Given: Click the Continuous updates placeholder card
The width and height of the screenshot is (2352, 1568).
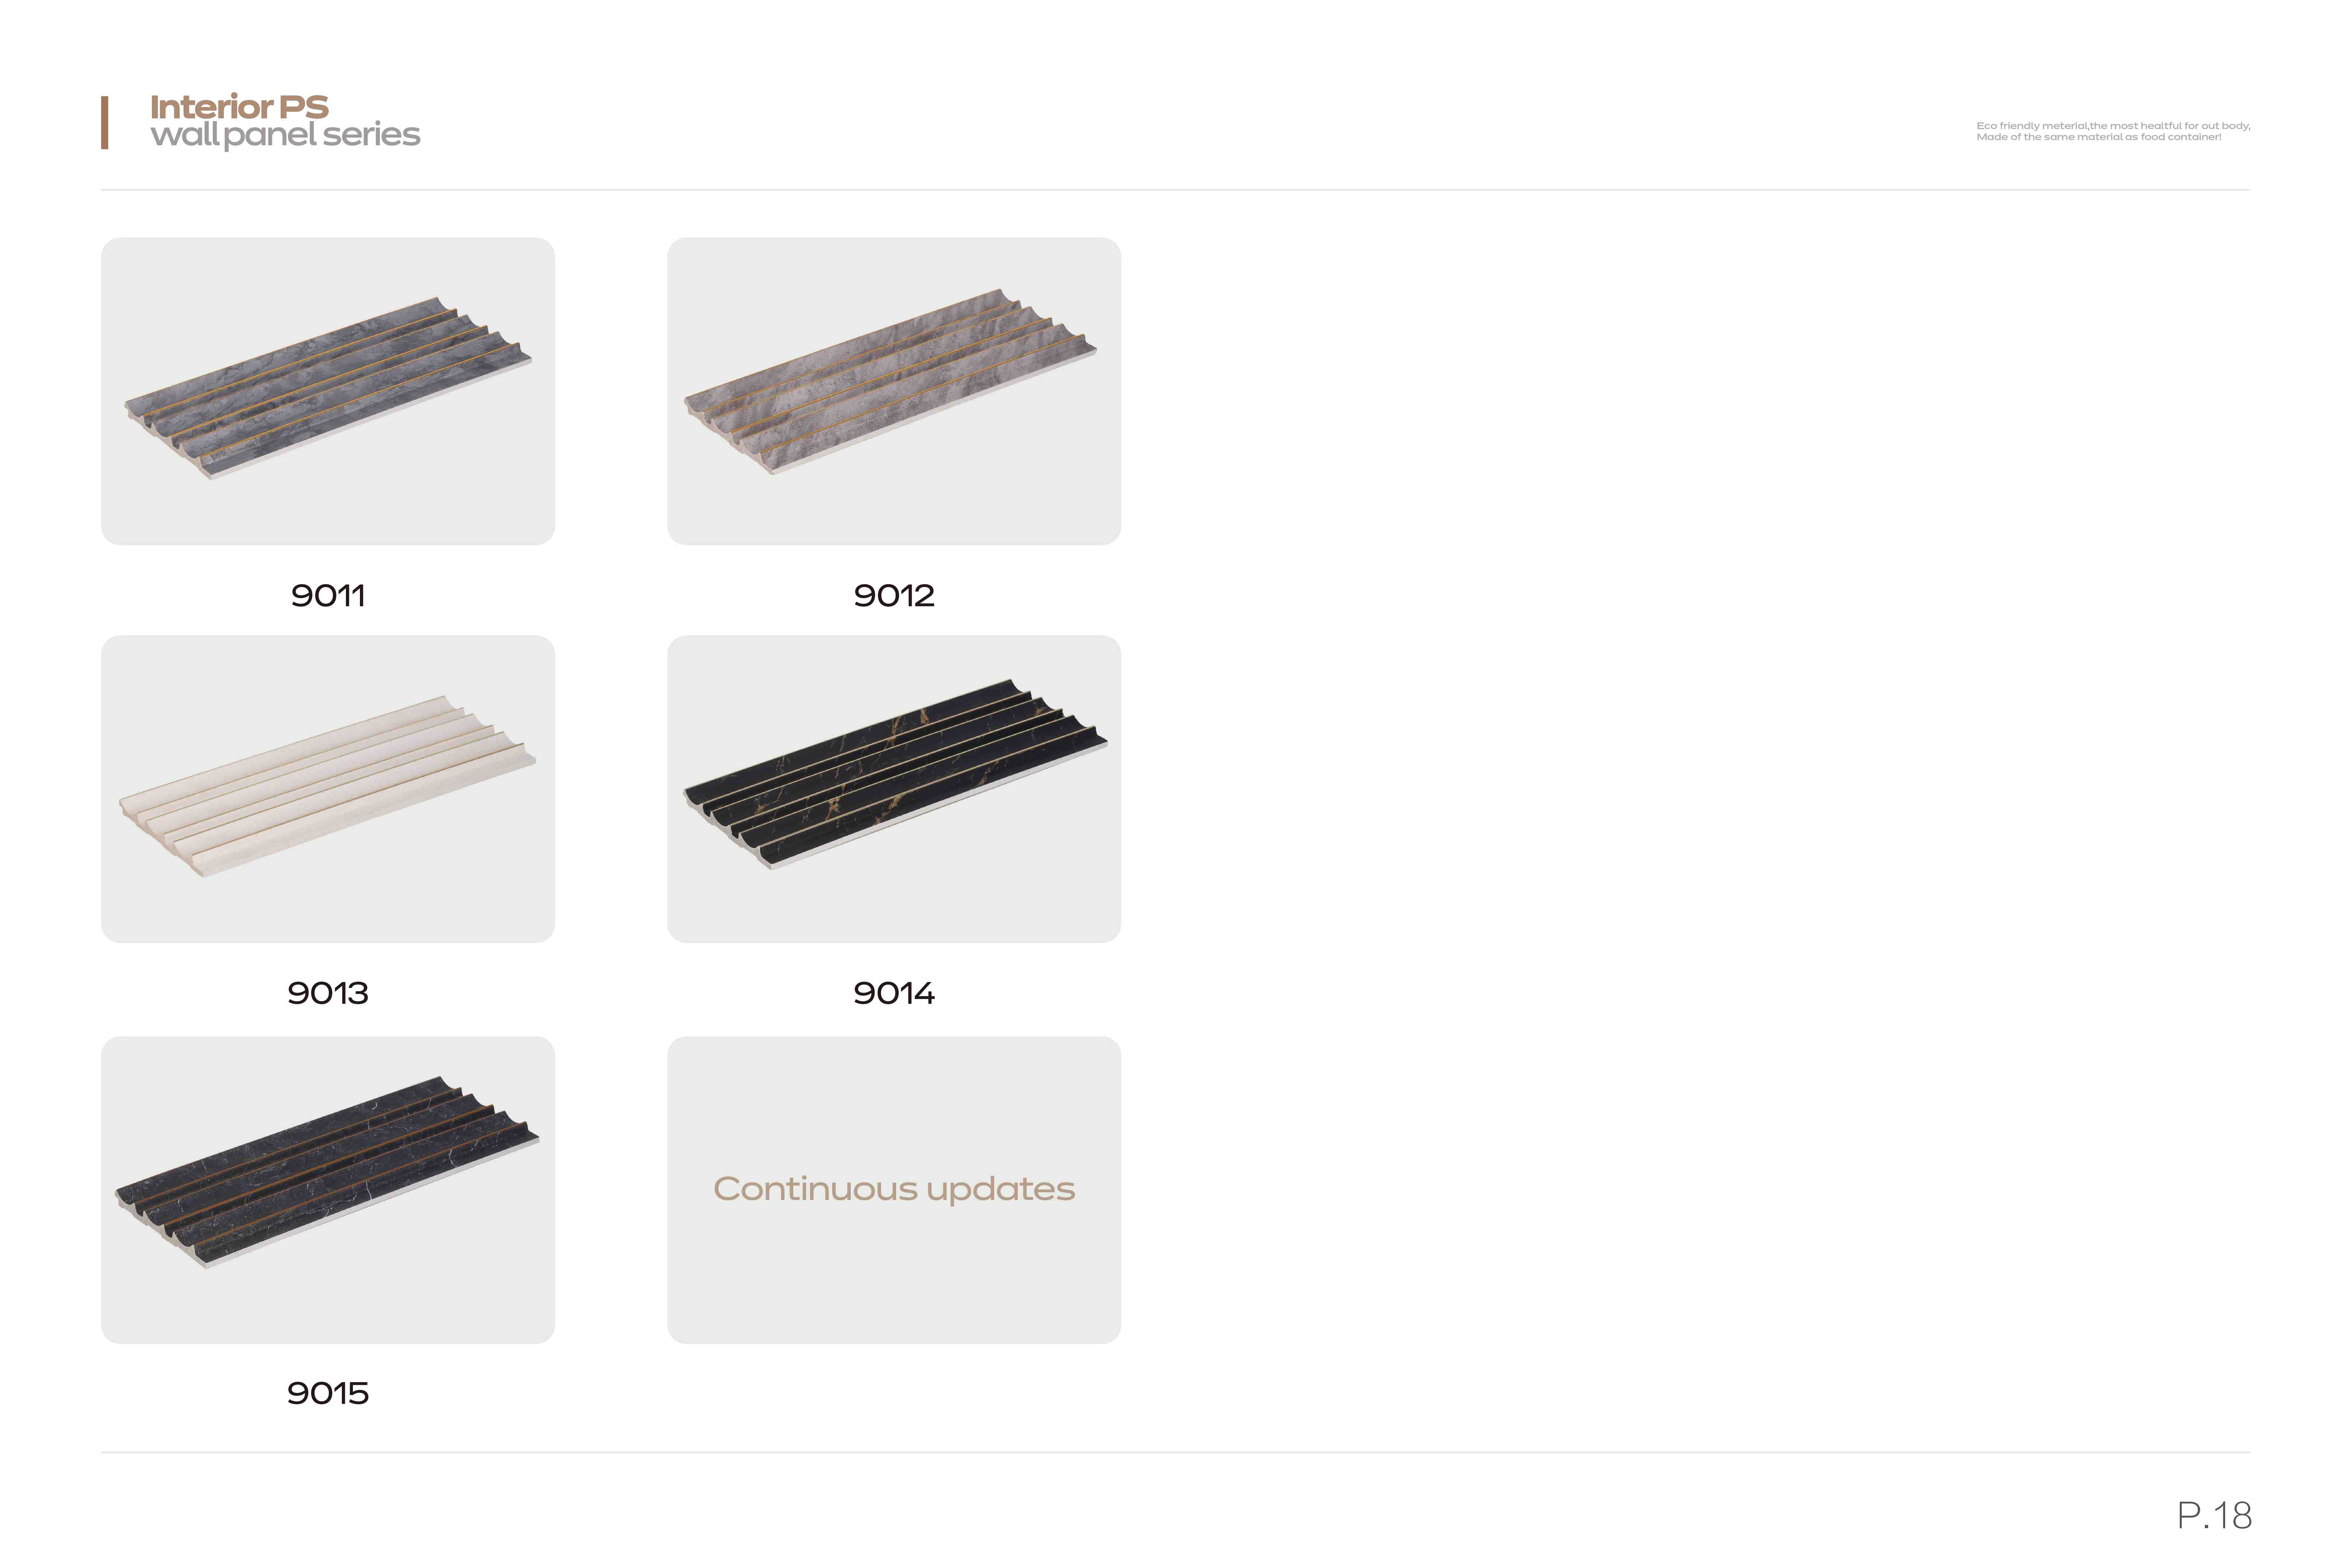Looking at the screenshot, I should (894, 1190).
